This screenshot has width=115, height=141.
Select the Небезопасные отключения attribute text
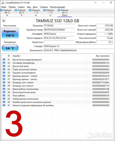click(25, 99)
